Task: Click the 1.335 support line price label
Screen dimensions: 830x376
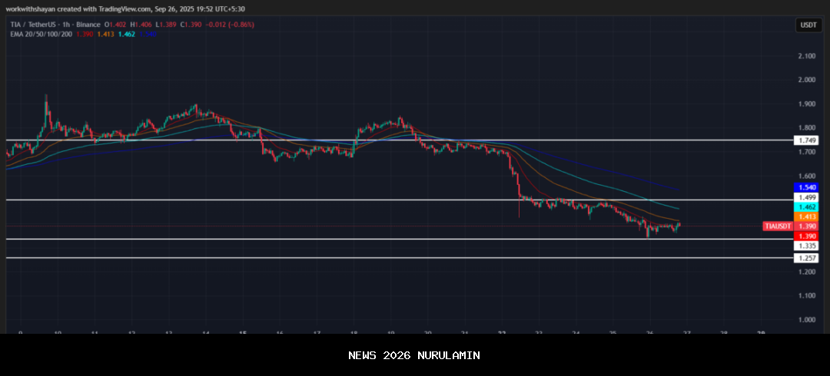Action: point(807,246)
